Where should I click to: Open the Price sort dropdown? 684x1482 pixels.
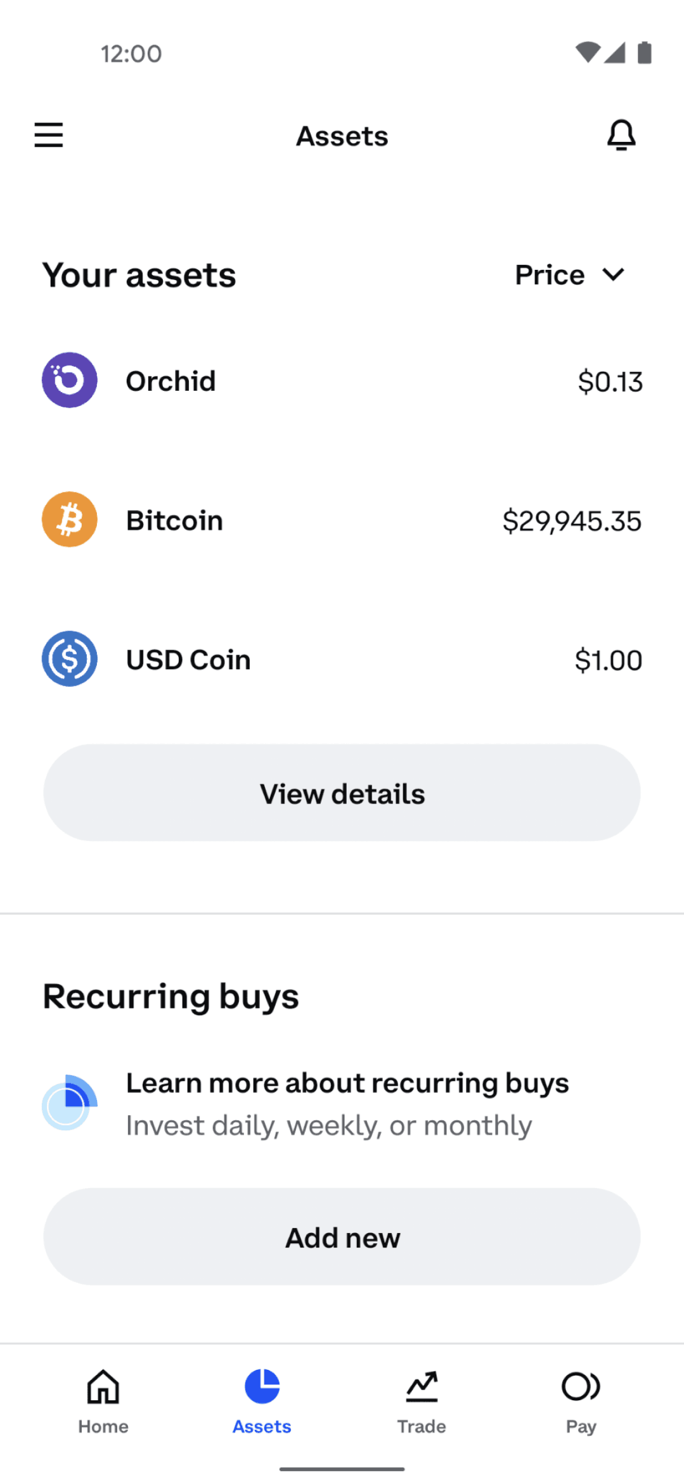pos(550,275)
